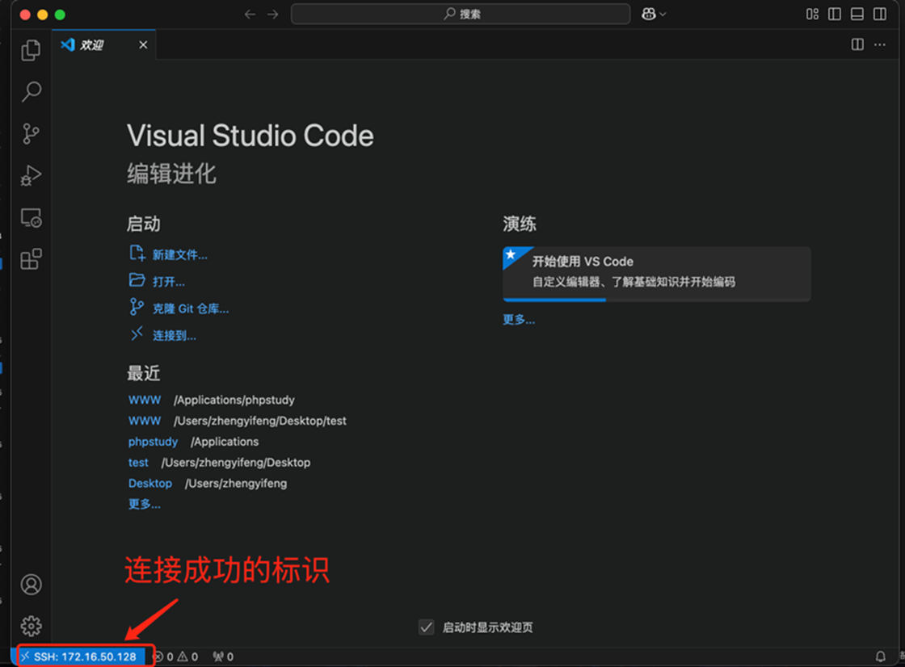Click the SSH: 172.16.50.128 remote indicator
The height and width of the screenshot is (667, 905).
tap(82, 657)
